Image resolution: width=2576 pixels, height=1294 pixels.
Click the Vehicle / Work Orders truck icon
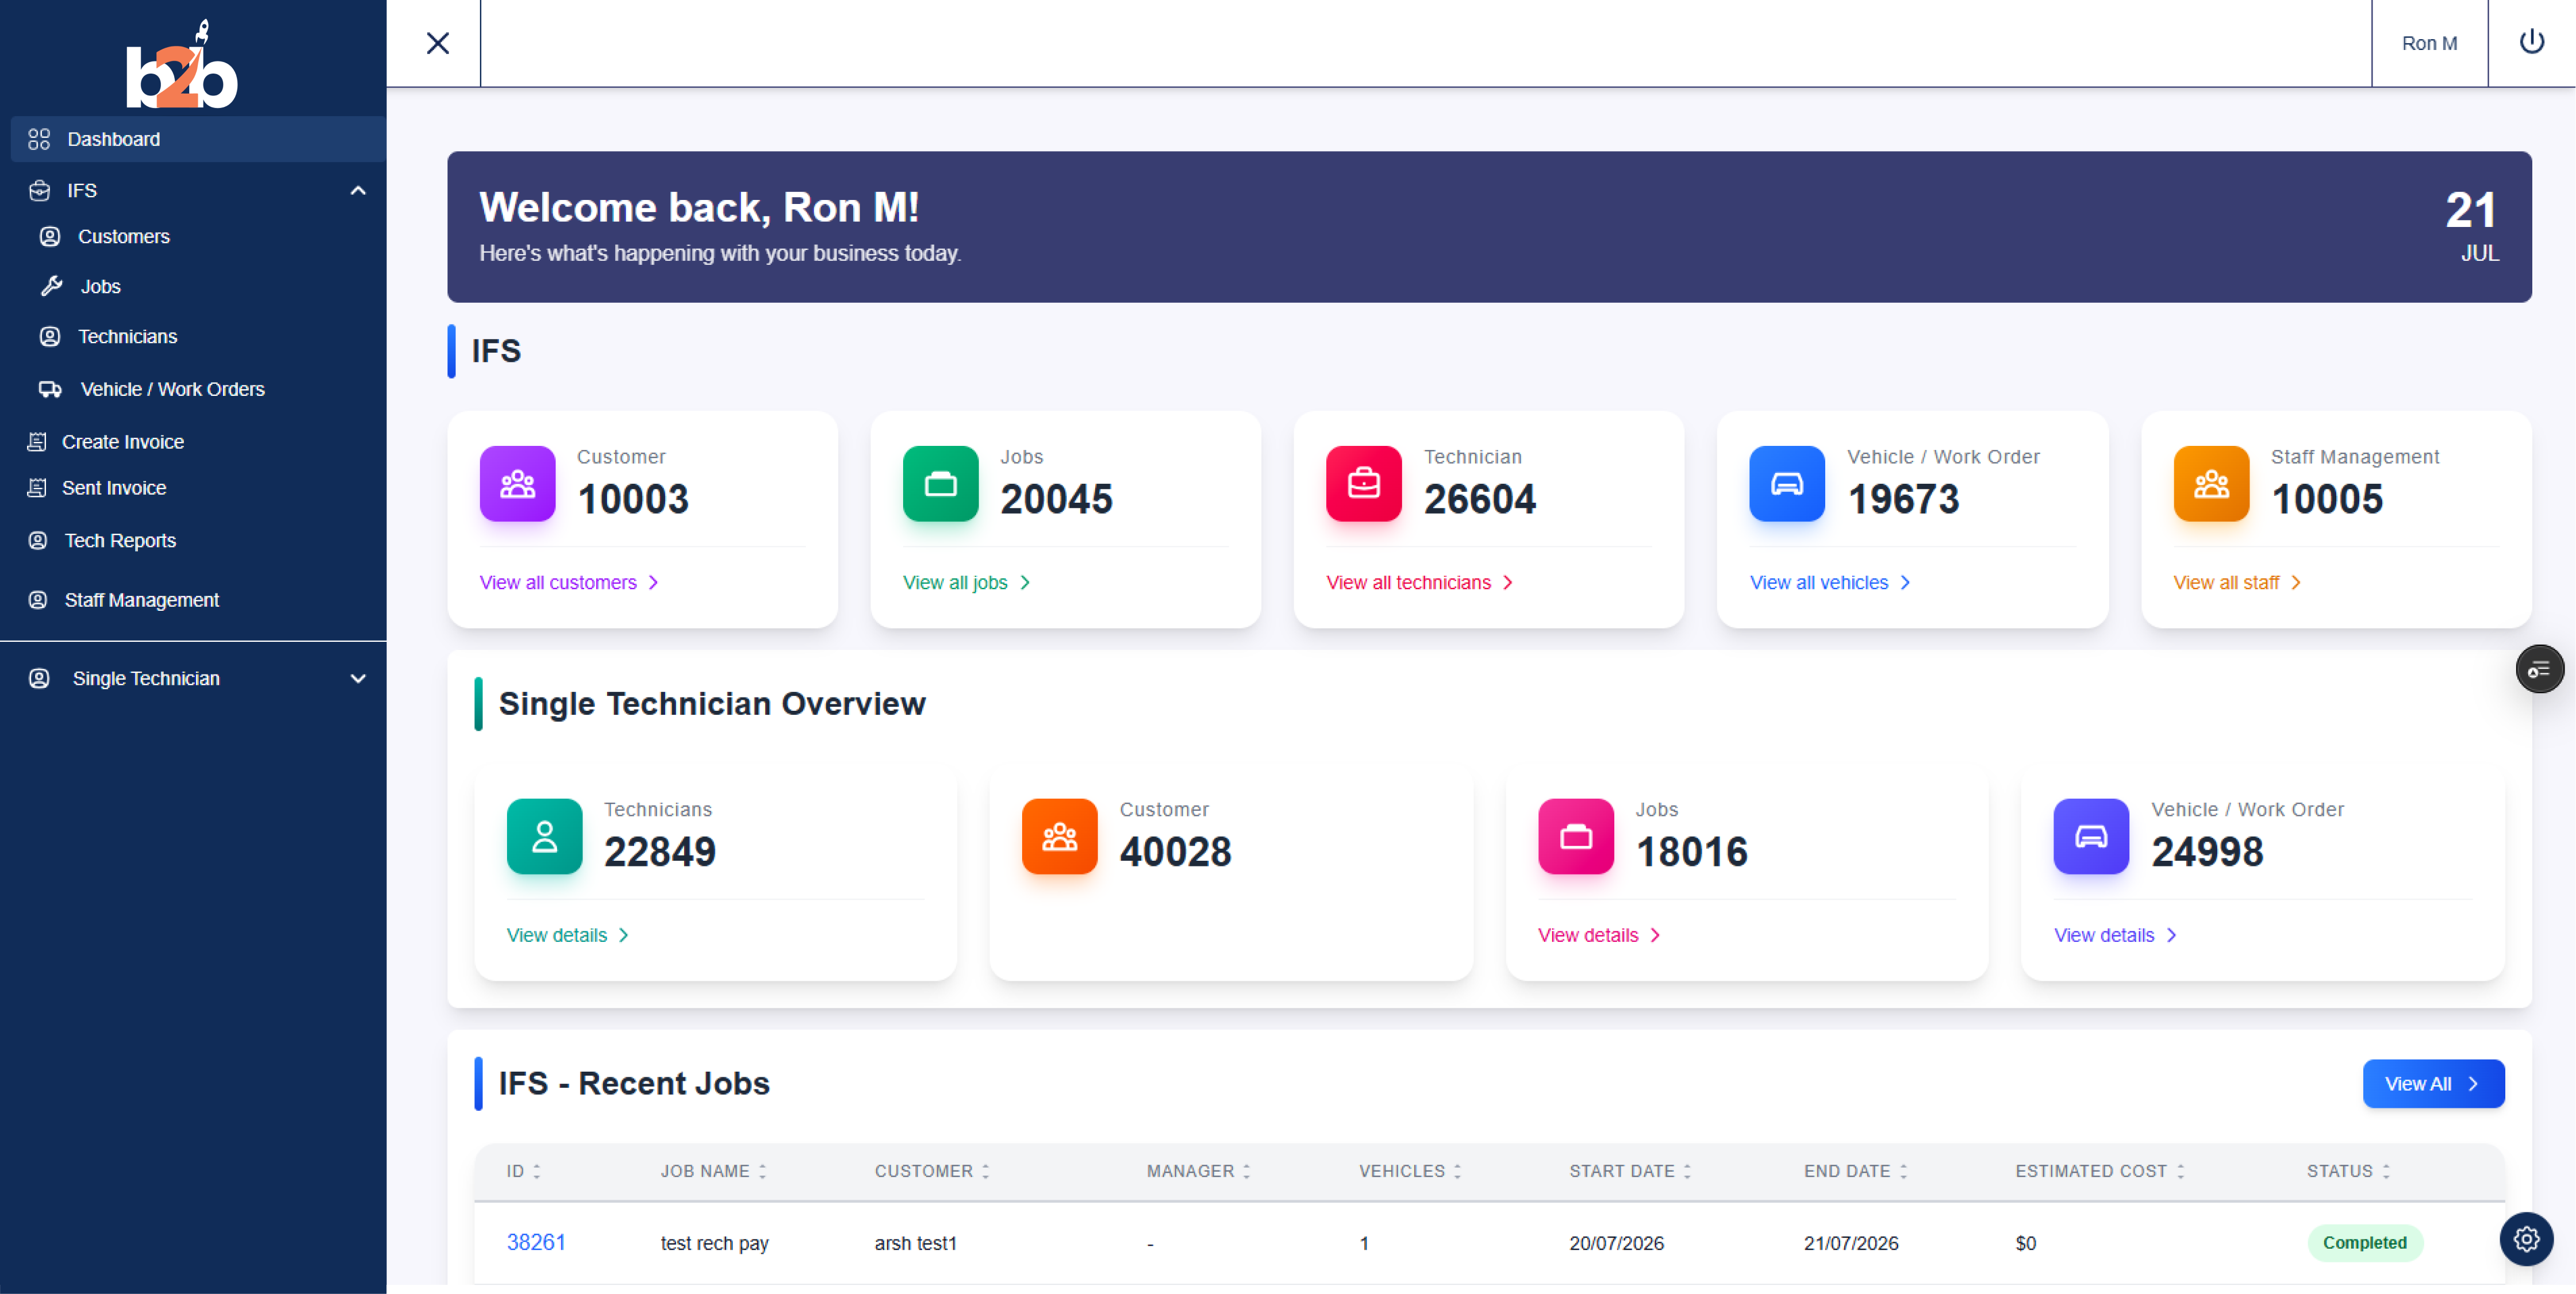coord(50,388)
